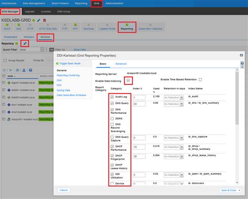Open the Subscriber Collection service tab
The image size is (248, 199).
[150, 27]
